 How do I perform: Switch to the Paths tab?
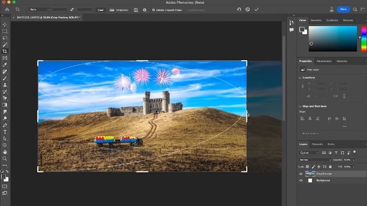[331, 144]
